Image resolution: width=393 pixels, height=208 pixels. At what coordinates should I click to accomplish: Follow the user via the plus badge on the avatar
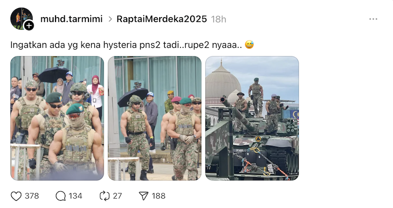(29, 25)
